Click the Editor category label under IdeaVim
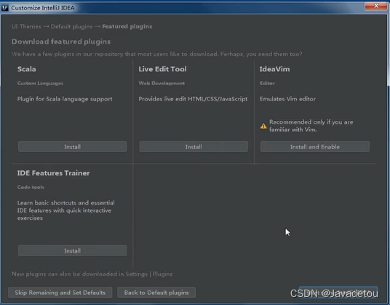 [267, 83]
